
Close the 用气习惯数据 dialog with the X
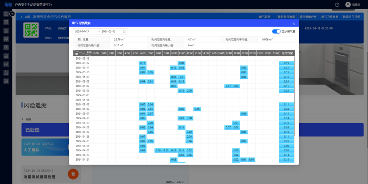(x=293, y=24)
